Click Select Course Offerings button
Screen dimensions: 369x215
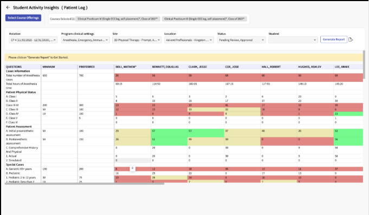pos(23,18)
